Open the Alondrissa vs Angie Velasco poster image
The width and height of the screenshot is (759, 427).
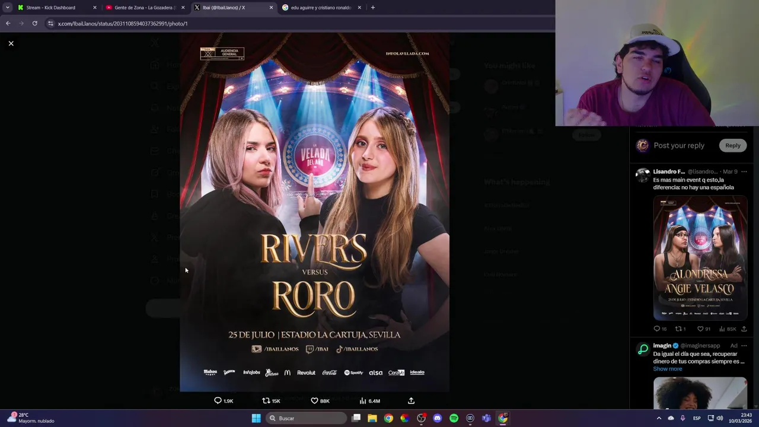coord(700,258)
